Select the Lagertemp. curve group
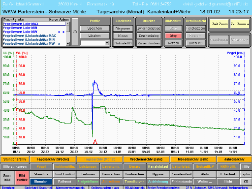Viewport: 252px width, 189px height. pyautogui.click(x=111, y=167)
